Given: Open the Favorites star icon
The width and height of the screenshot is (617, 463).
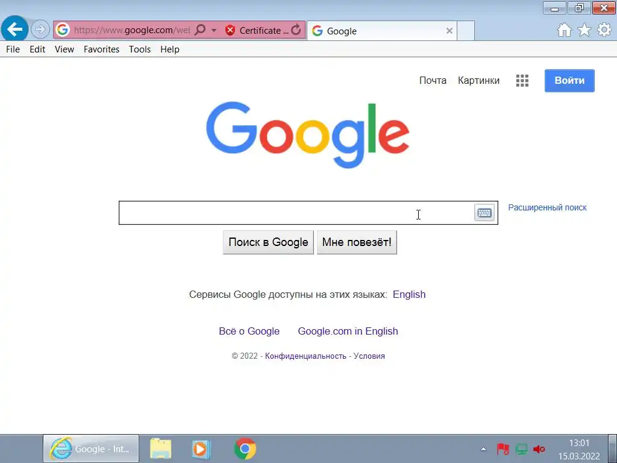Looking at the screenshot, I should click(584, 30).
